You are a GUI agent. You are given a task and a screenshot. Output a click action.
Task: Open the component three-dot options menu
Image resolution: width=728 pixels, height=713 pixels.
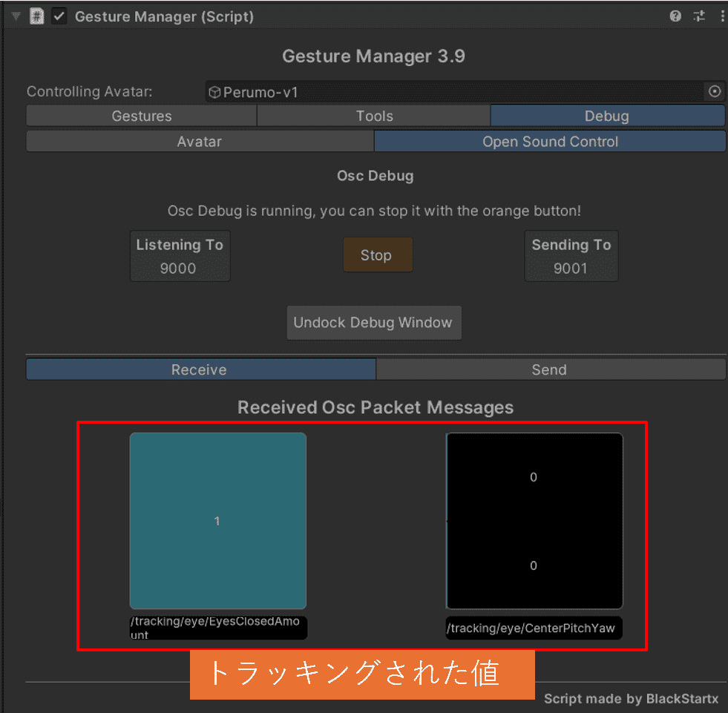pos(721,16)
